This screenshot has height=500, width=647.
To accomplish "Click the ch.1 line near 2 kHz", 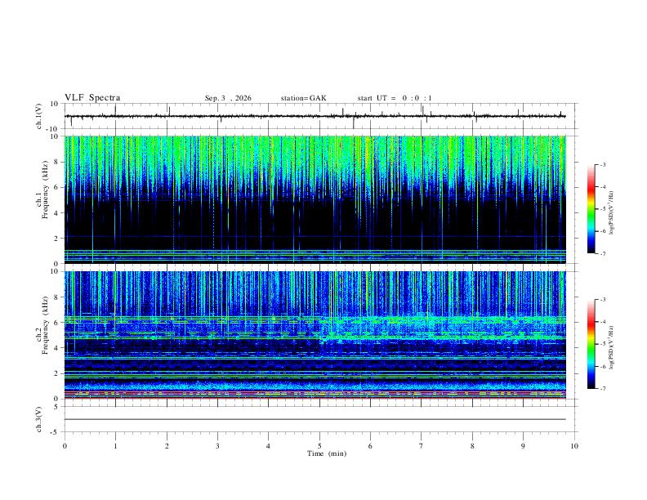I will tap(315, 236).
